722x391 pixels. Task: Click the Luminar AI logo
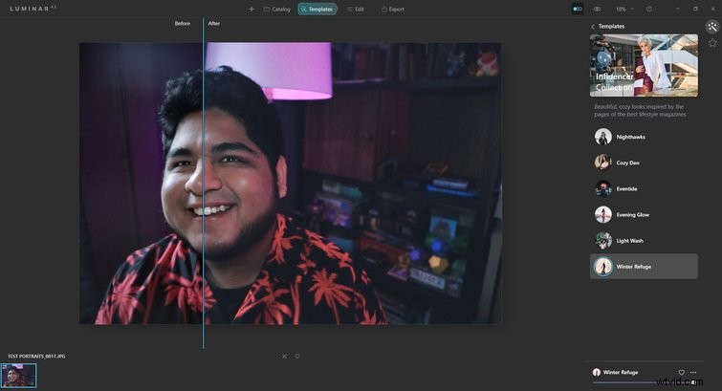(x=33, y=9)
